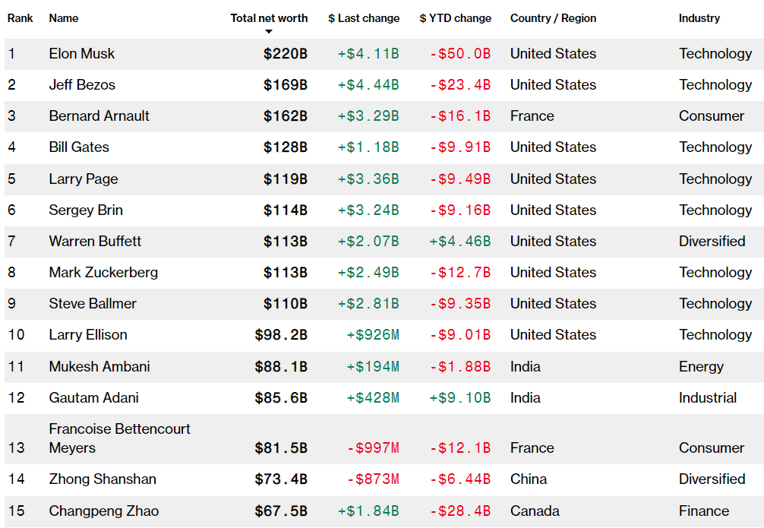764x528 pixels.
Task: Click the Name column header
Action: (x=64, y=18)
